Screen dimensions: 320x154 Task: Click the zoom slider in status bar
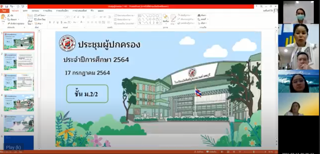pyautogui.click(x=254, y=152)
